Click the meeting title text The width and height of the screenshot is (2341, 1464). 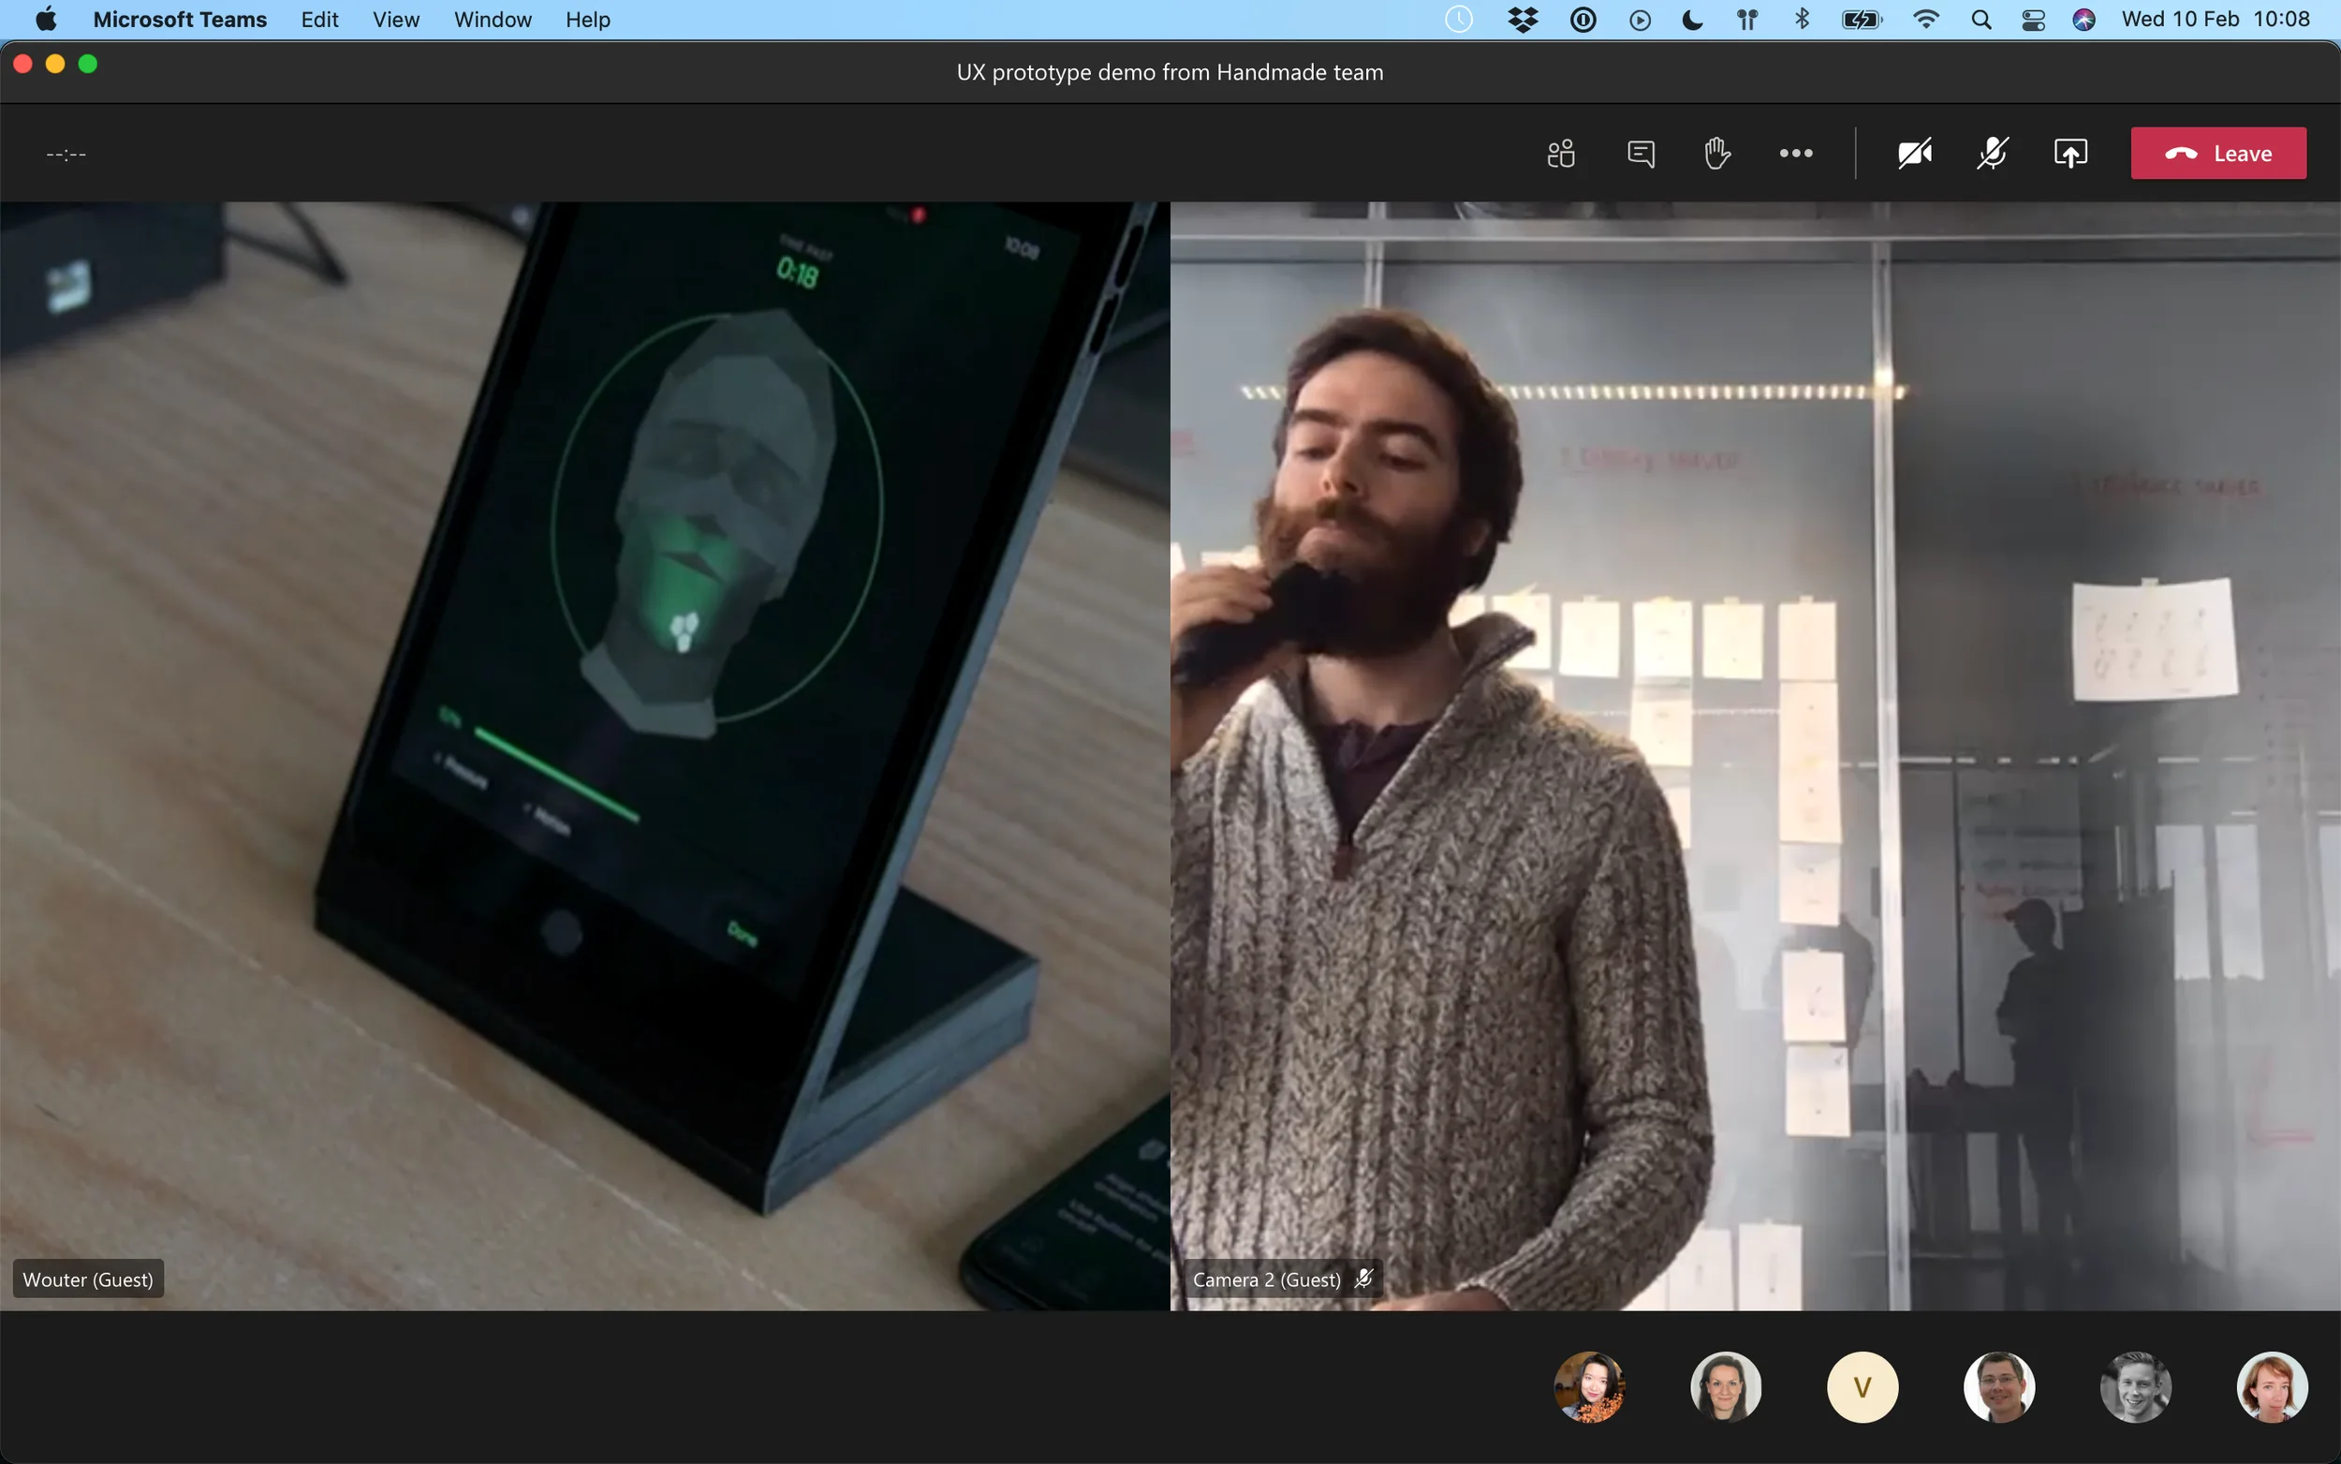(1169, 73)
